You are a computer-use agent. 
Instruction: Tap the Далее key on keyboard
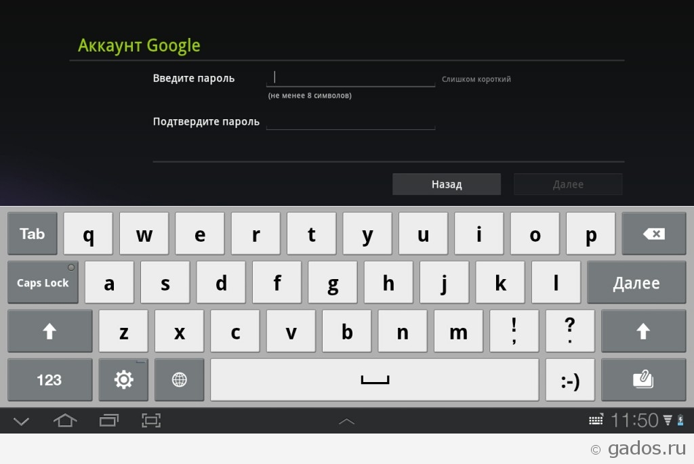(x=636, y=282)
